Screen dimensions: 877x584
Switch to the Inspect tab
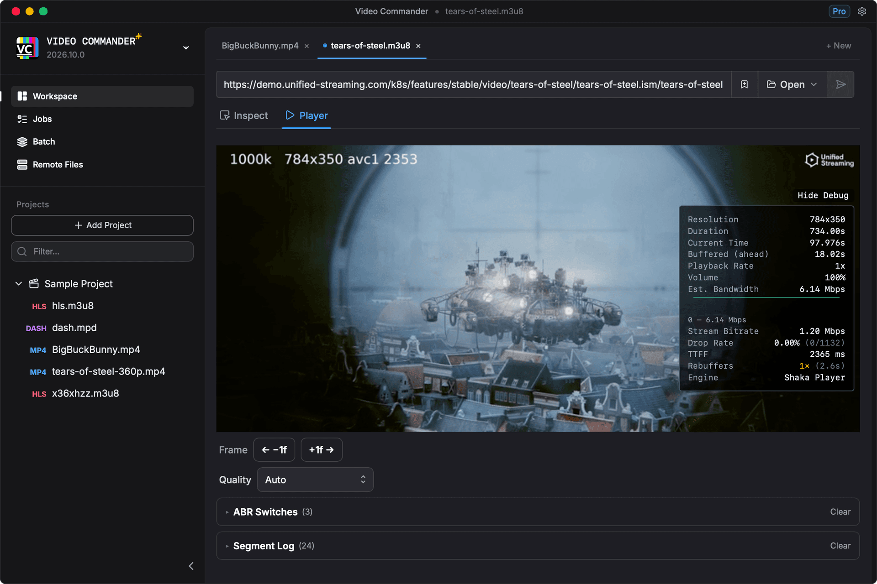click(244, 115)
